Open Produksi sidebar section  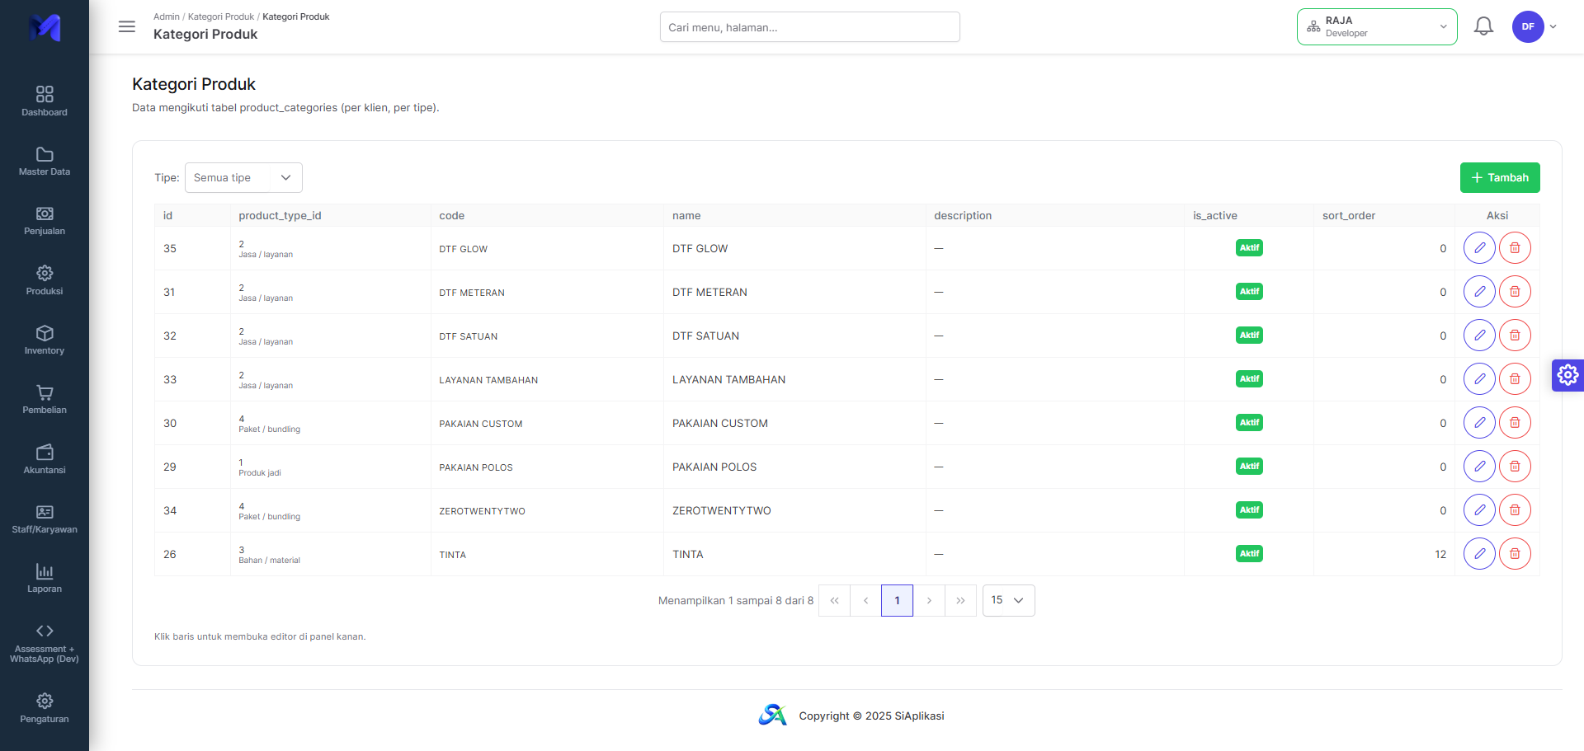coord(45,280)
